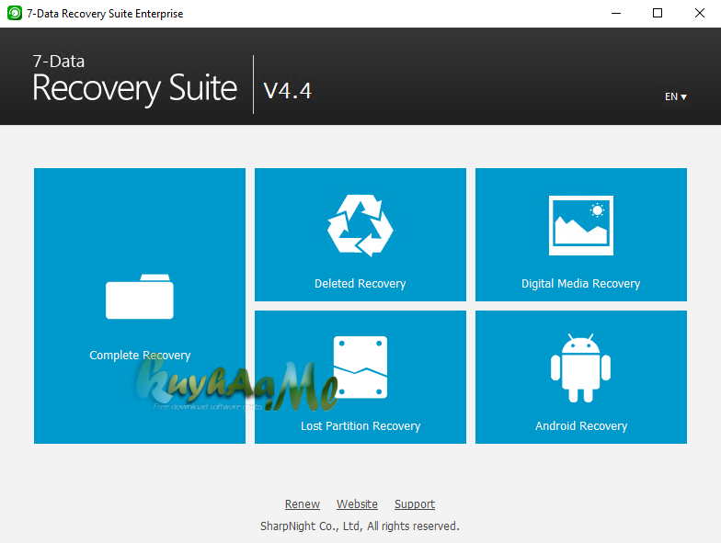Image resolution: width=721 pixels, height=543 pixels.
Task: Open the EN language dropdown
Action: coord(675,96)
